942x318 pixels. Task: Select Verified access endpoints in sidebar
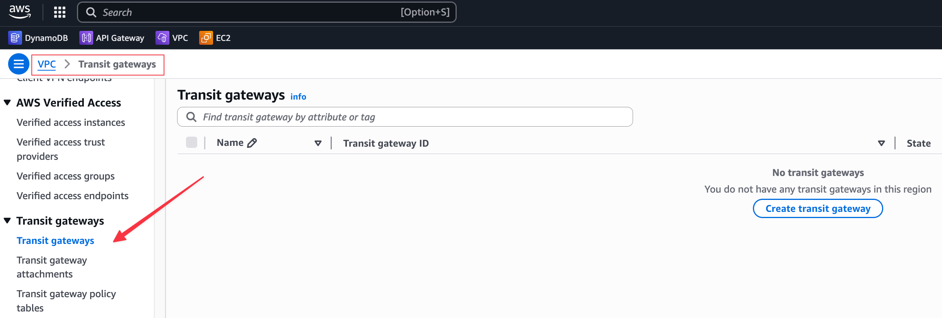(x=72, y=195)
